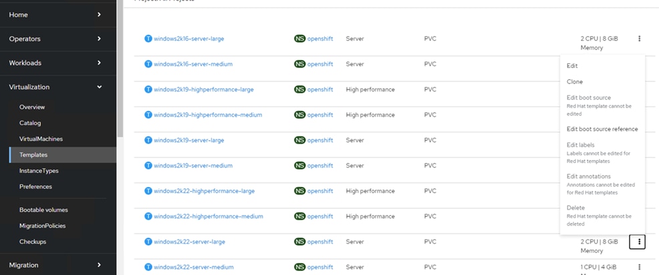
Task: Open kebab menu for windows2k16-server-large row
Action: (x=639, y=39)
